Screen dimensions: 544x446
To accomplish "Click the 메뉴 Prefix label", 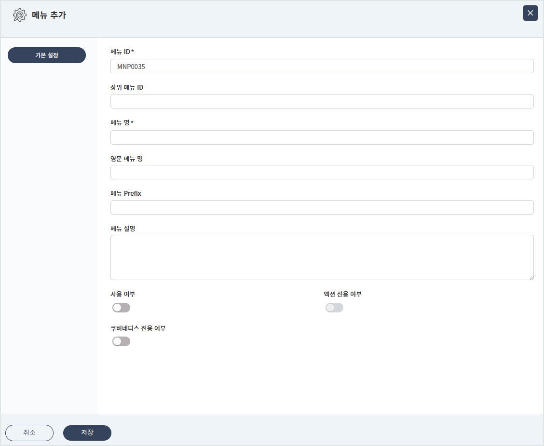I will [x=126, y=193].
